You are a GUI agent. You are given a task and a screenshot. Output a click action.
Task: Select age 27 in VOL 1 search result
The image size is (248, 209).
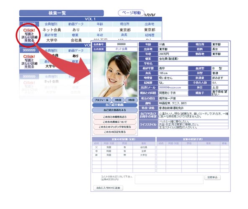point(101,30)
